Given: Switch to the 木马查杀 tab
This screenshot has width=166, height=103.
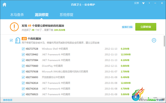Looking at the screenshot, I should (x=17, y=15).
